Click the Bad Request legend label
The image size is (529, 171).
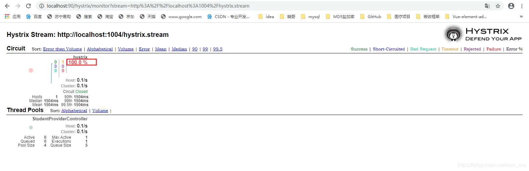click(423, 49)
